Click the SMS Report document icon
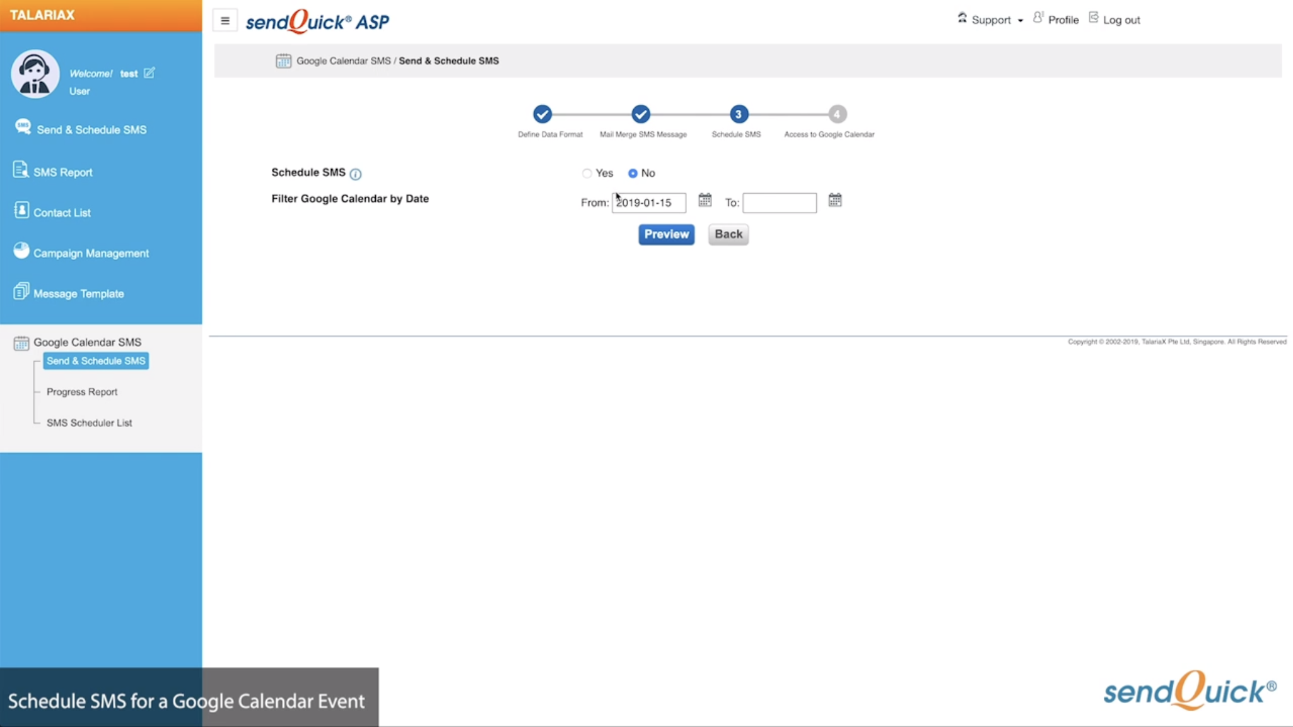Screen dimensions: 1293x727 click(x=20, y=170)
